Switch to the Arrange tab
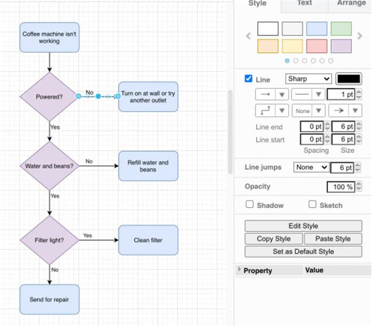 [x=351, y=4]
